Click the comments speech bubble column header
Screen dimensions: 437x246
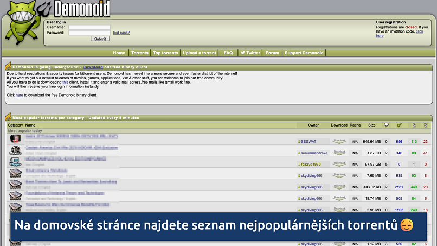387,125
